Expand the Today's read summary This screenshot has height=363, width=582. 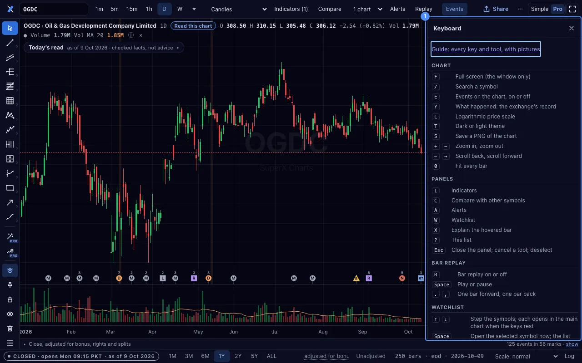pos(104,48)
